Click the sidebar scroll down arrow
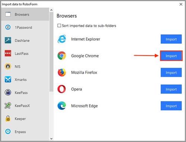The width and height of the screenshot is (186, 142). click(x=51, y=139)
